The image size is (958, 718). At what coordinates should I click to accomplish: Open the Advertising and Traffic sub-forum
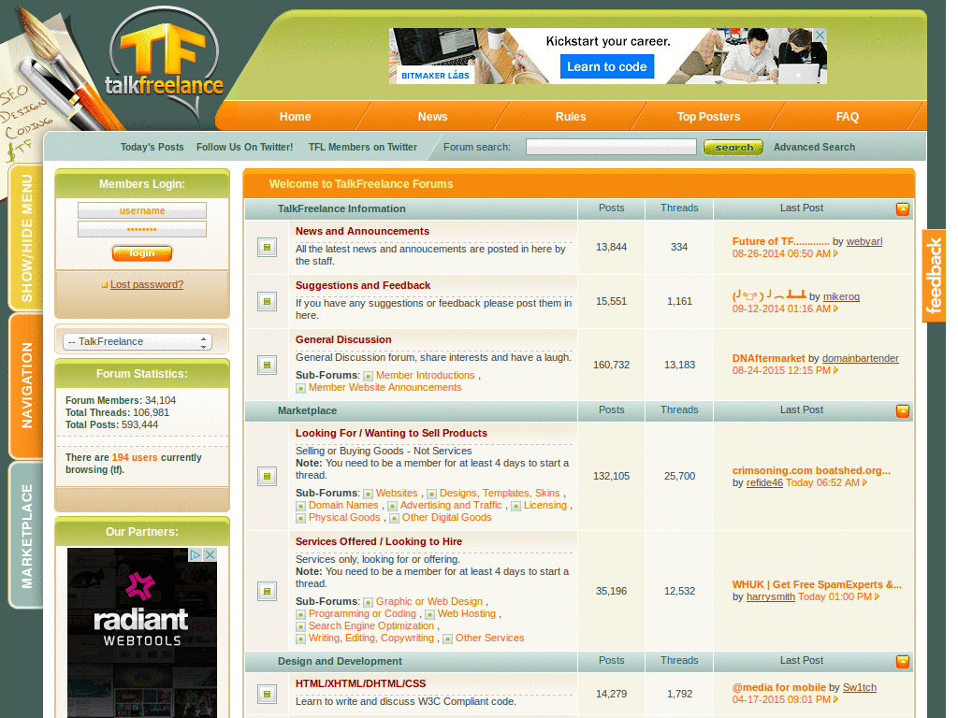tap(451, 505)
